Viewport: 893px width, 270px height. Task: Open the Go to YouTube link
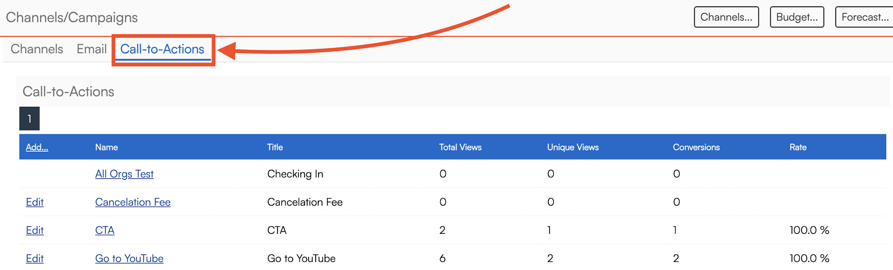click(x=129, y=258)
